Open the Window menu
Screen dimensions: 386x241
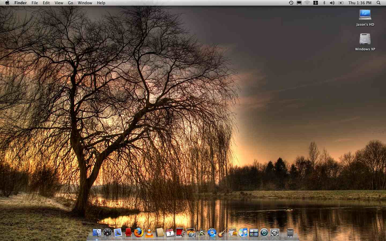click(x=85, y=3)
